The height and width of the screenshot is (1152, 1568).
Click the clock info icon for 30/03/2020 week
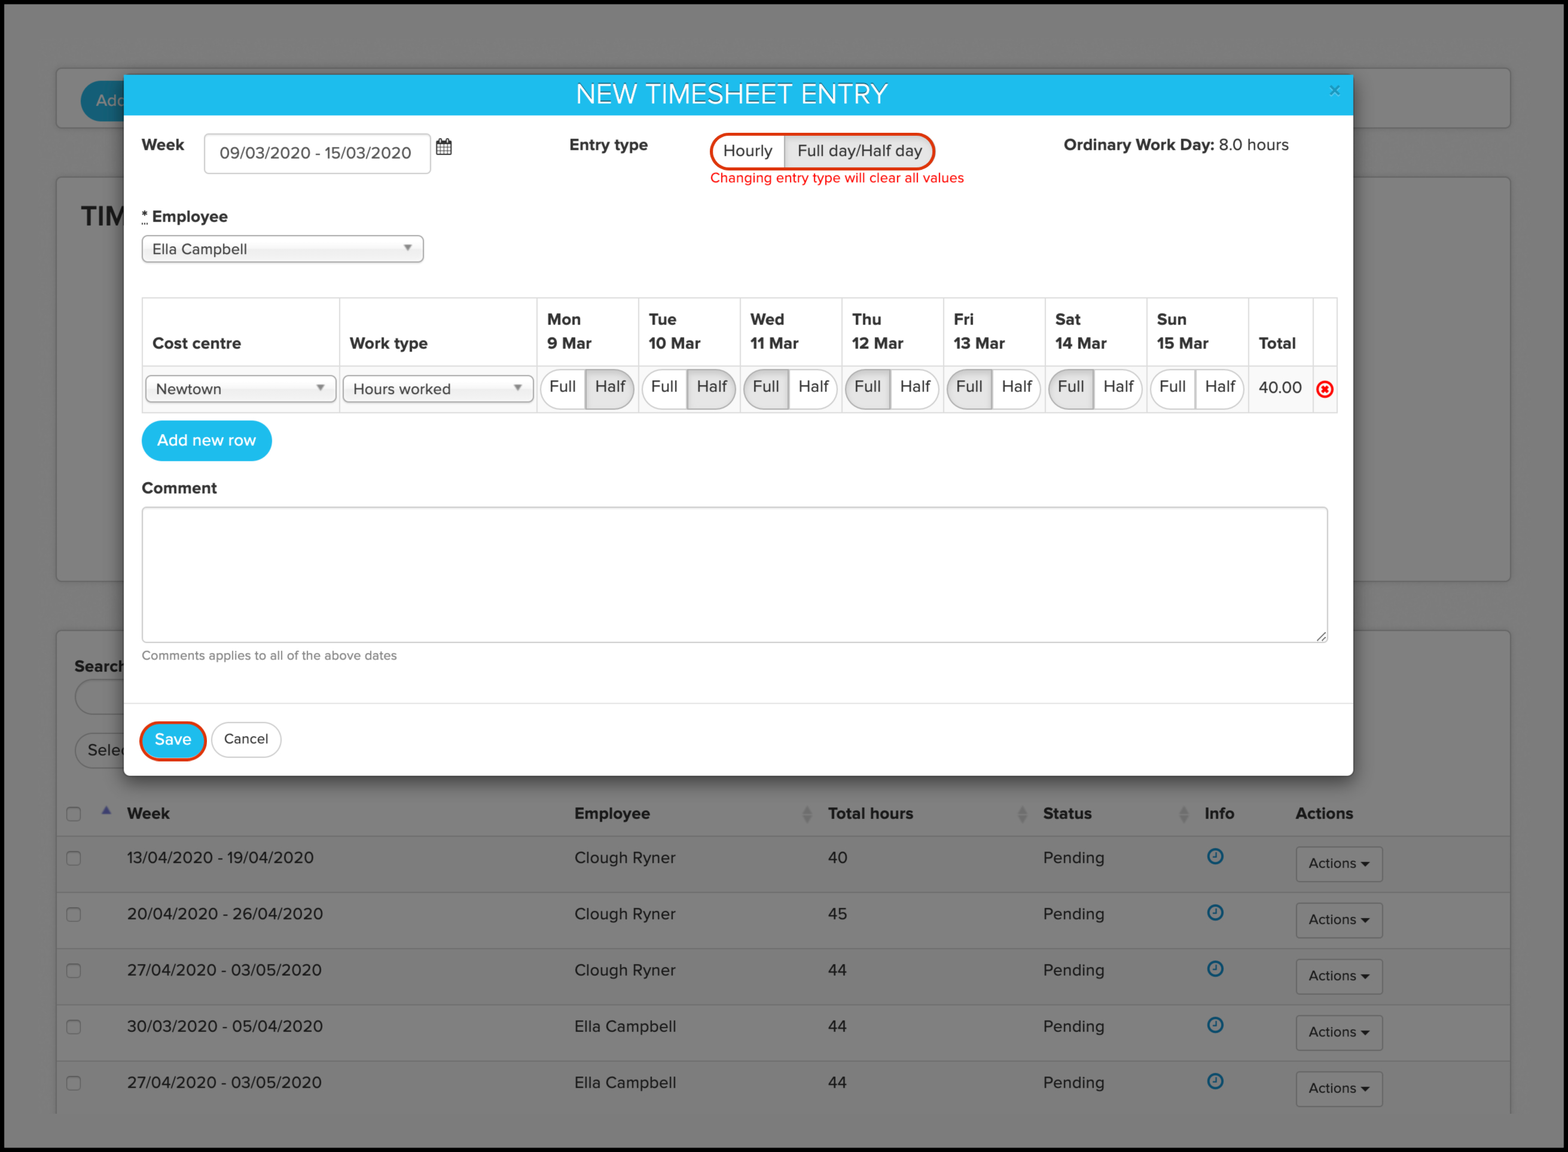(x=1215, y=1025)
